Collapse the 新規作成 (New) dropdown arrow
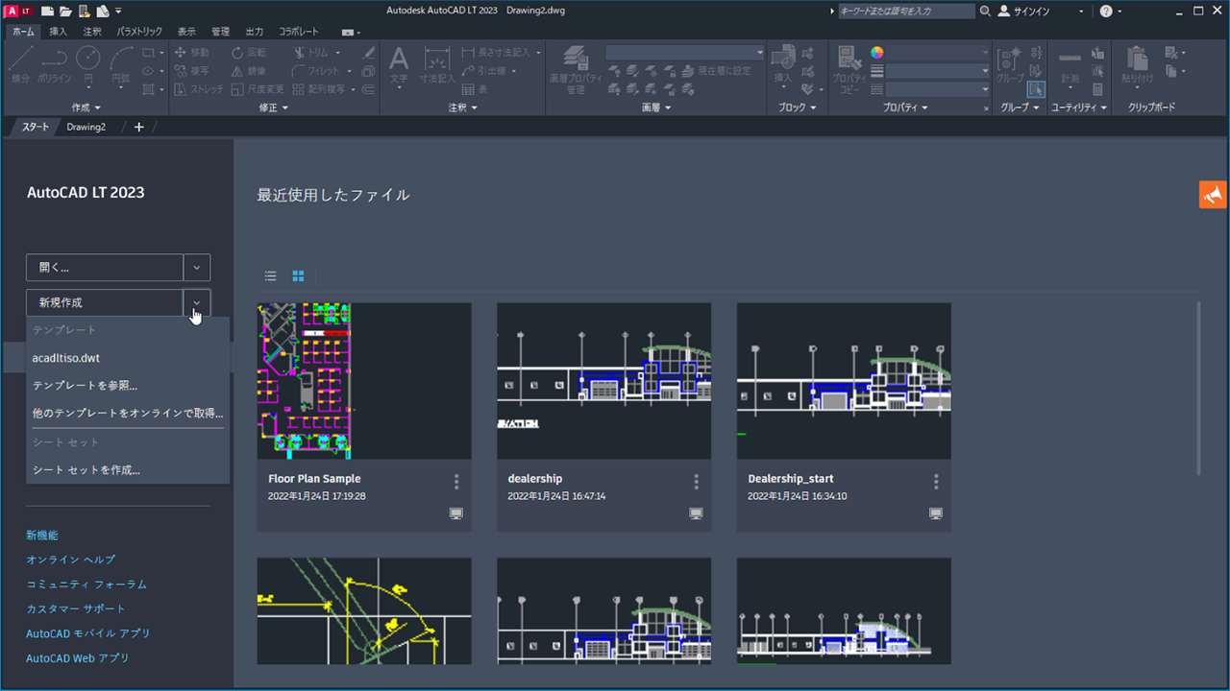The image size is (1230, 691). pos(197,302)
